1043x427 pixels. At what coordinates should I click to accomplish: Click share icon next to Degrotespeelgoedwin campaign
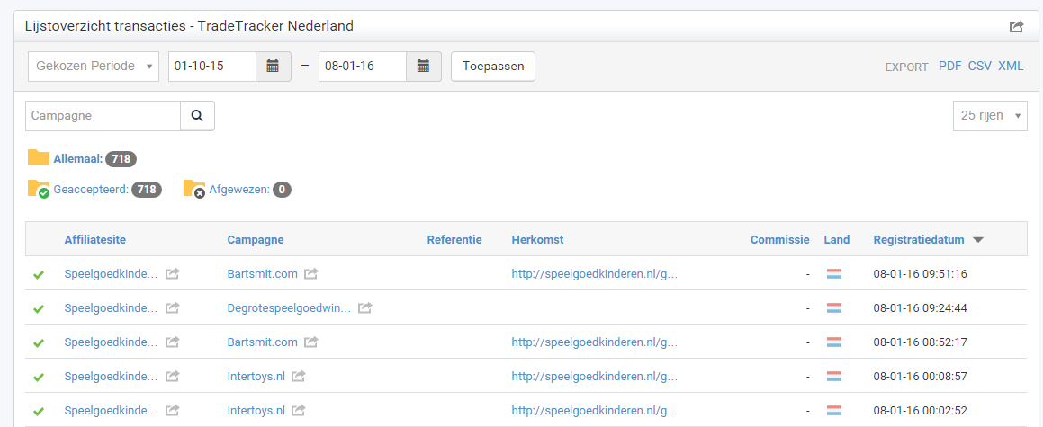point(364,308)
